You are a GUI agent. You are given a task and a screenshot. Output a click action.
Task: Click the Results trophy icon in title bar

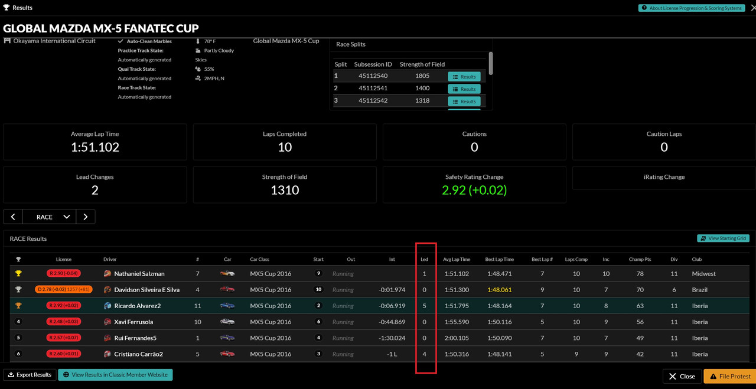6,8
